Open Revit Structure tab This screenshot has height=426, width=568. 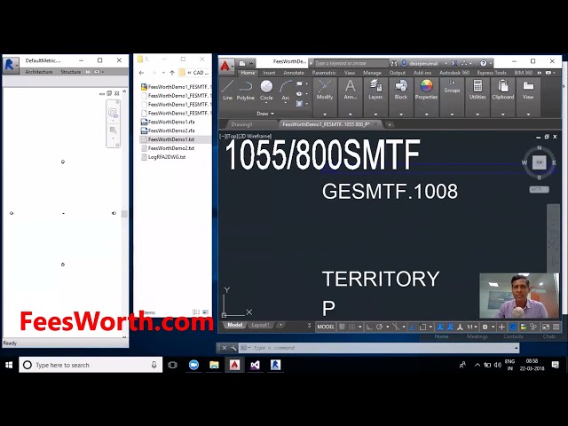(x=71, y=72)
